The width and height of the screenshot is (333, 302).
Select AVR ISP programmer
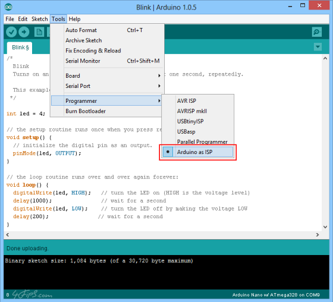click(x=197, y=101)
